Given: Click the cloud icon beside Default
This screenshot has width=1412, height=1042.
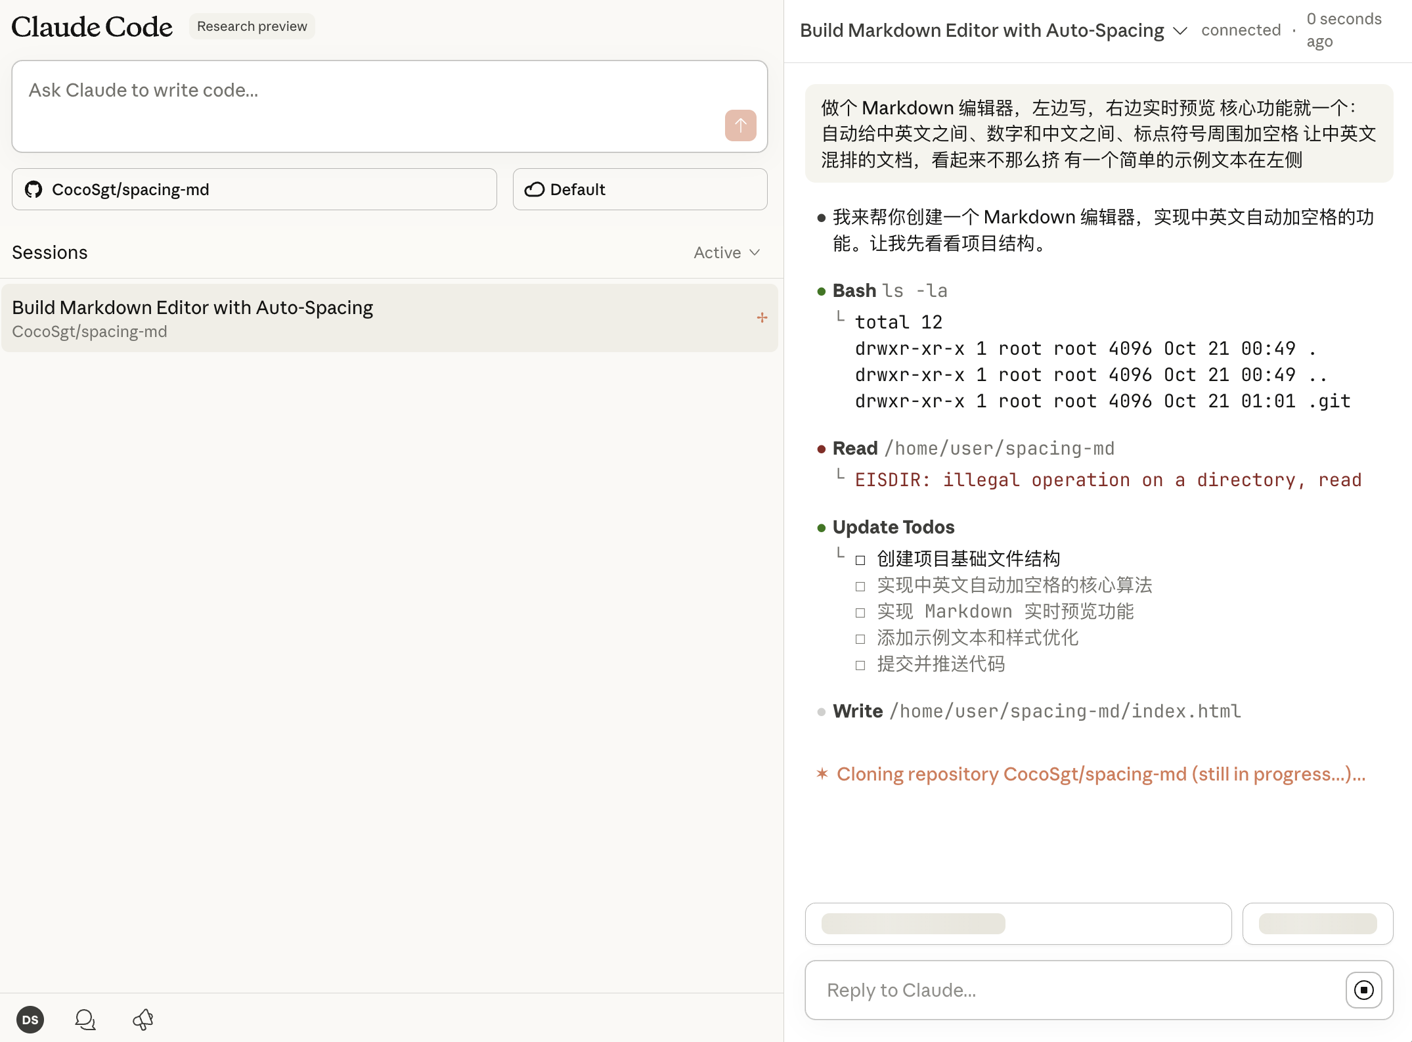Looking at the screenshot, I should click(x=535, y=189).
